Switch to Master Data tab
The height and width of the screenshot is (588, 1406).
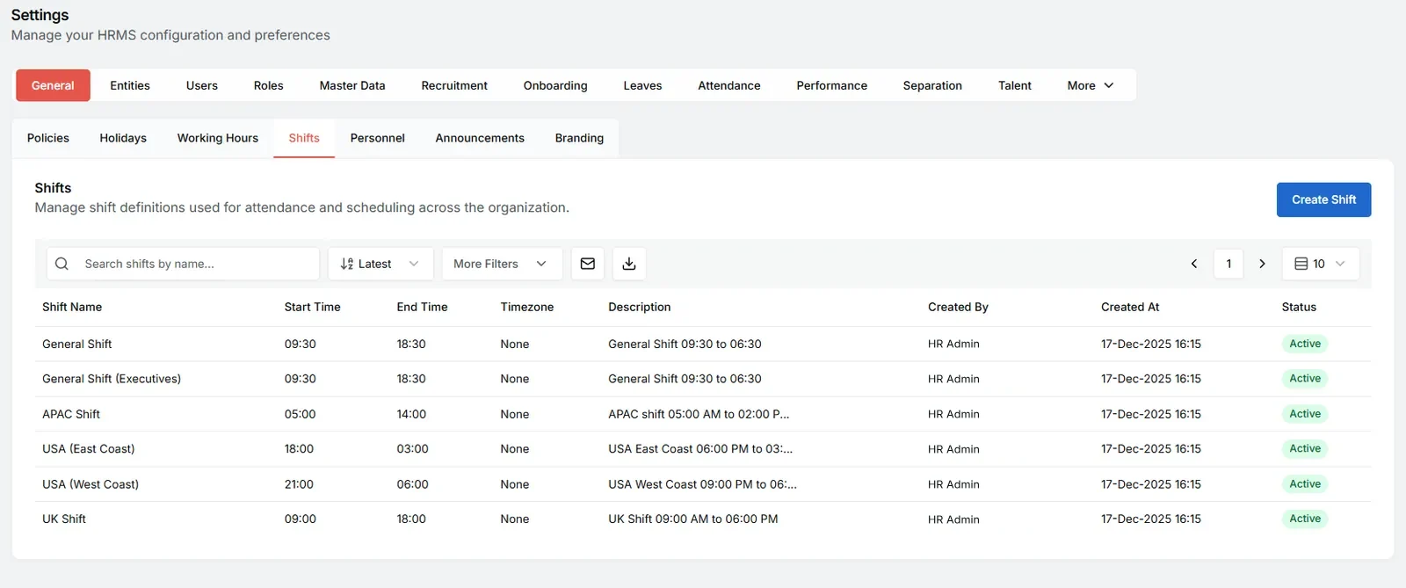[x=352, y=85]
